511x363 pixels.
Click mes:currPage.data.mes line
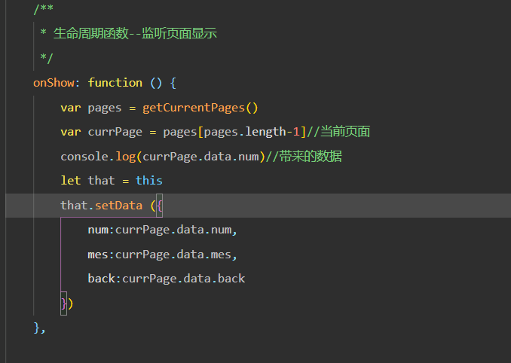click(162, 255)
